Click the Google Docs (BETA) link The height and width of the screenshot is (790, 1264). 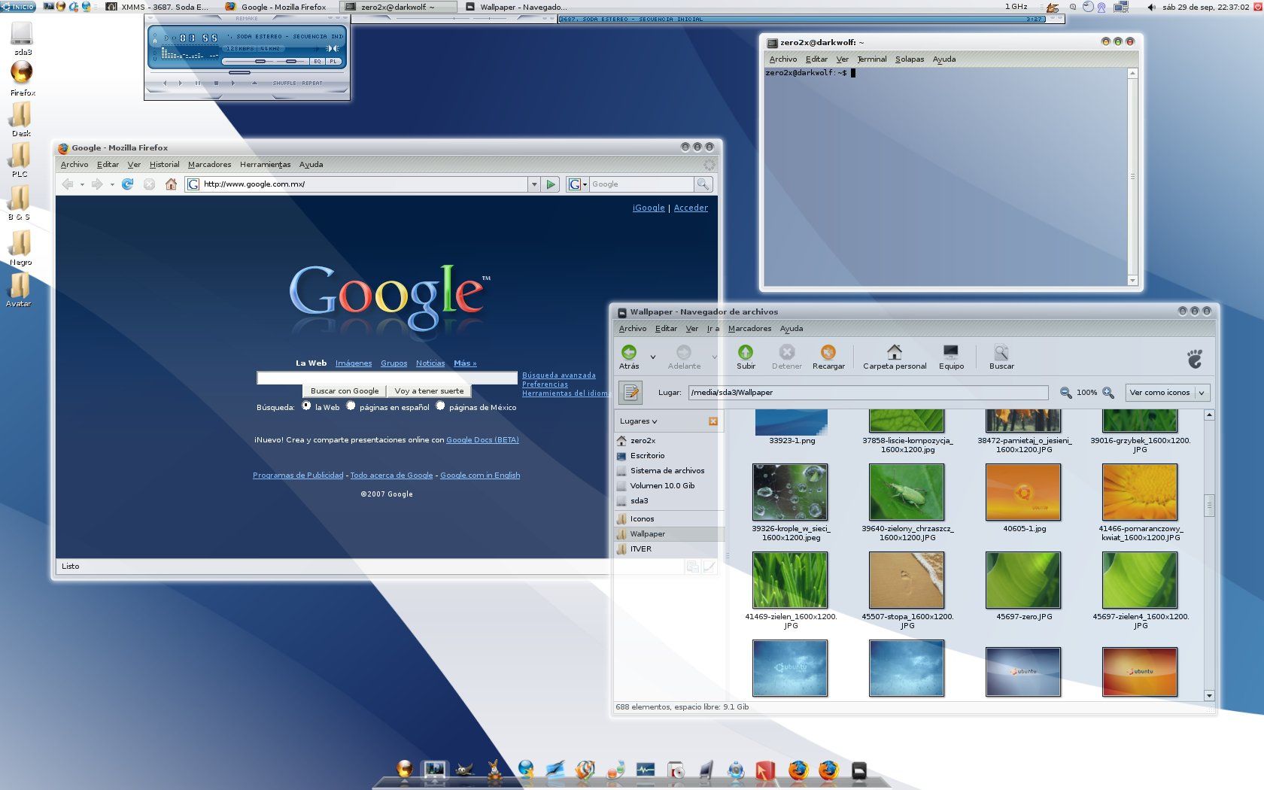(482, 440)
